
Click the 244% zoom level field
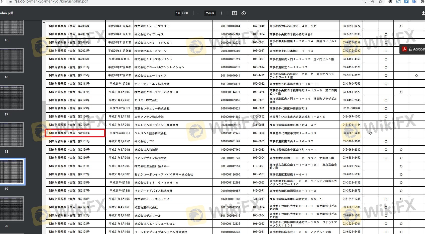210,13
